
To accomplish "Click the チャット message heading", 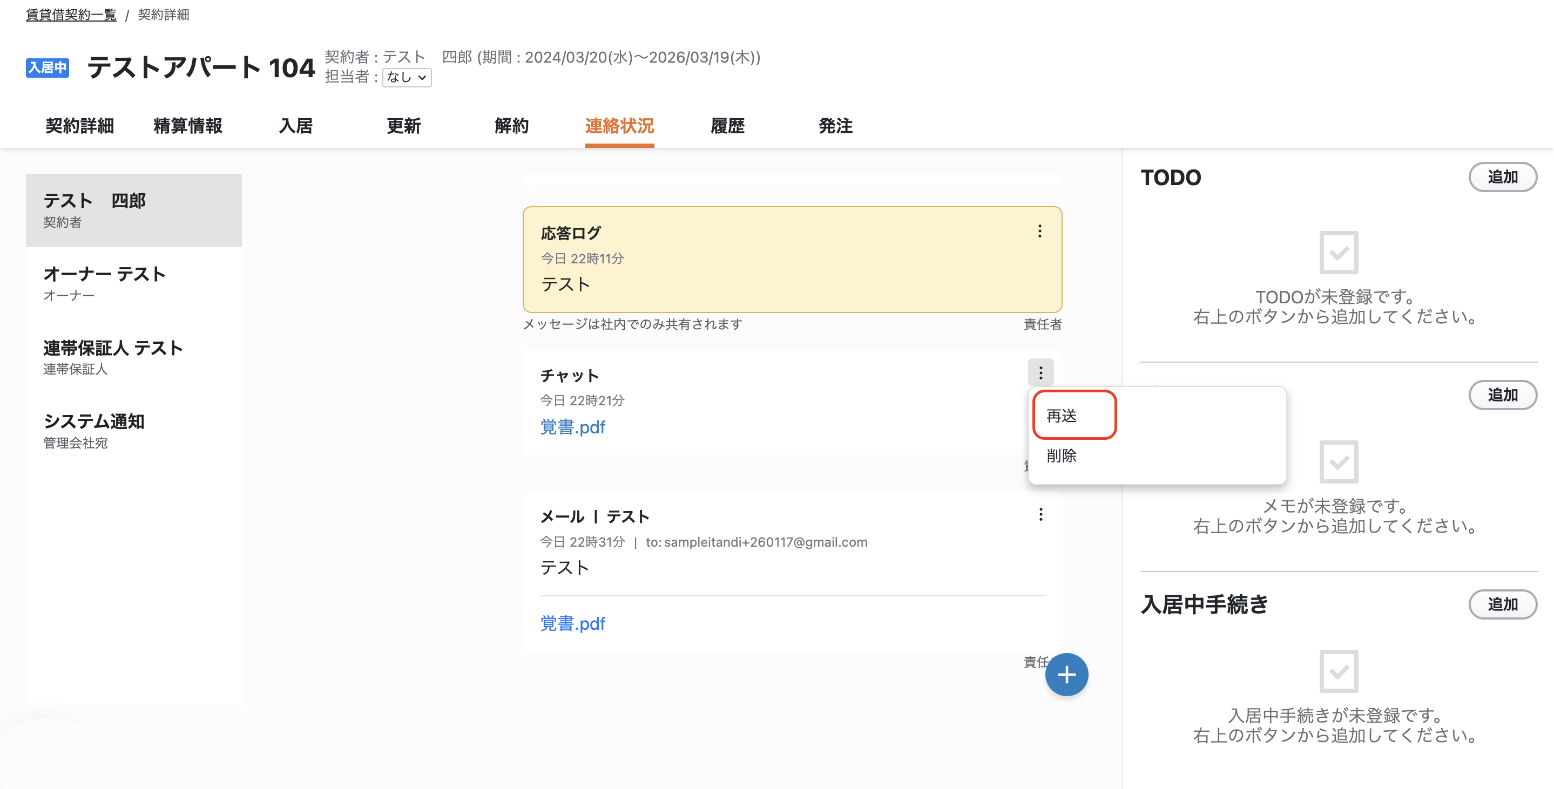I will tap(570, 376).
